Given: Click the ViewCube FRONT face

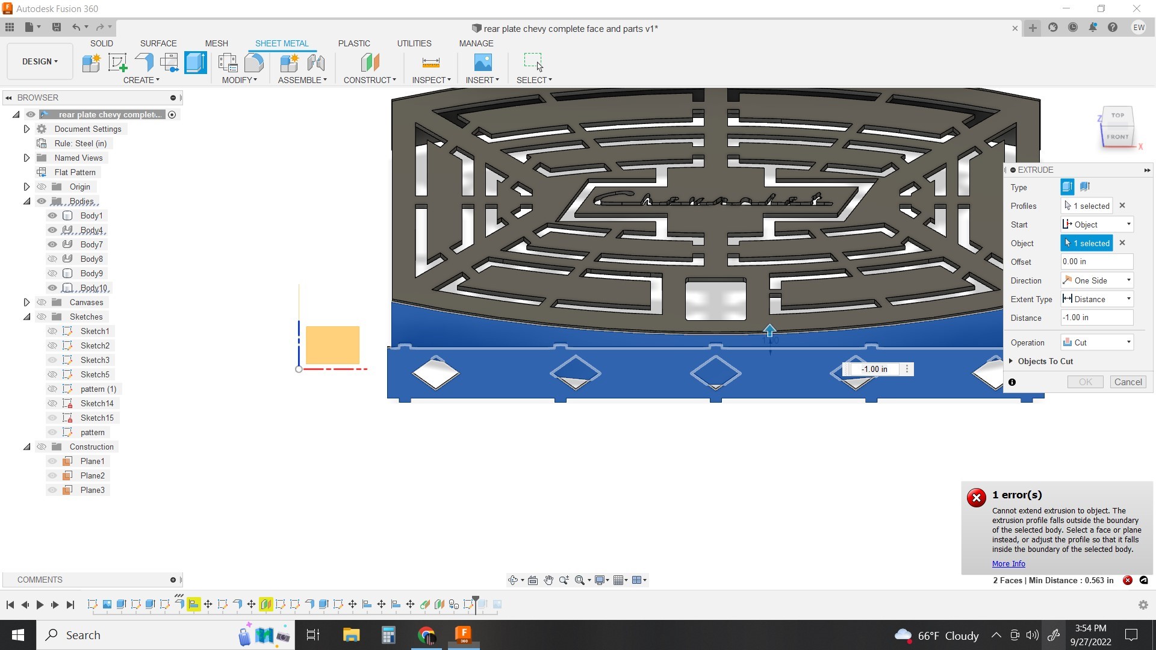Looking at the screenshot, I should [1117, 137].
